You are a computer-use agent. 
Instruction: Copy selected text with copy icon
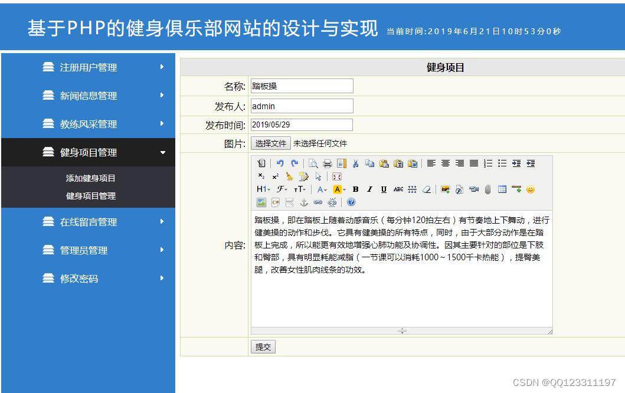[370, 163]
